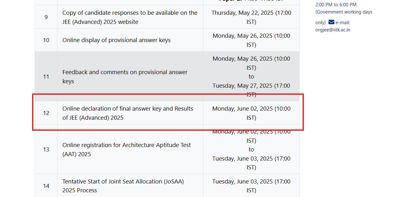Click 'Feedback and comments on provisional answer keys'

(125, 77)
